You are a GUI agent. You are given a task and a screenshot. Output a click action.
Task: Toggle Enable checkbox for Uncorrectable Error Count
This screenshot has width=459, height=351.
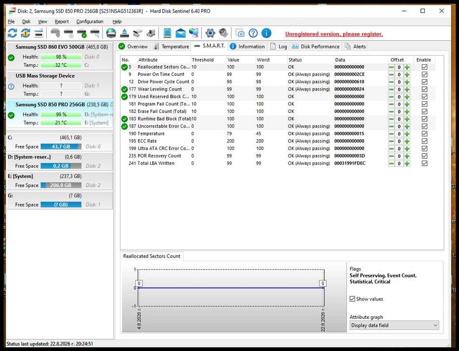point(424,126)
